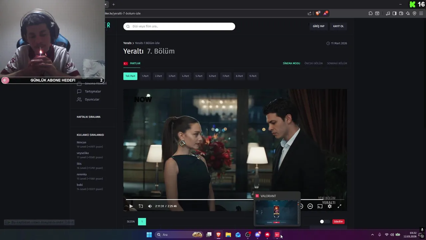Open user hkncan in ranking list
The height and width of the screenshot is (240, 426).
click(82, 142)
